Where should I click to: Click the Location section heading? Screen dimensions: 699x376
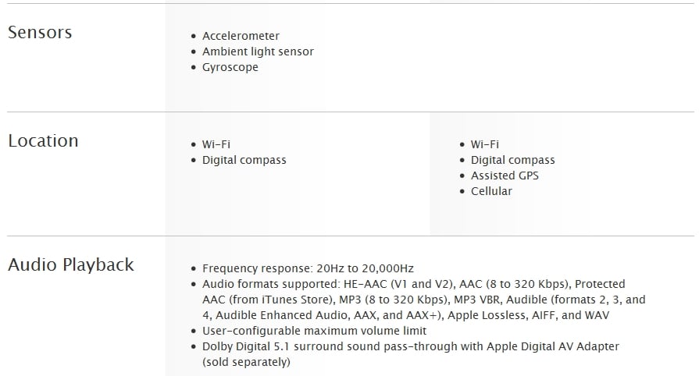point(43,140)
